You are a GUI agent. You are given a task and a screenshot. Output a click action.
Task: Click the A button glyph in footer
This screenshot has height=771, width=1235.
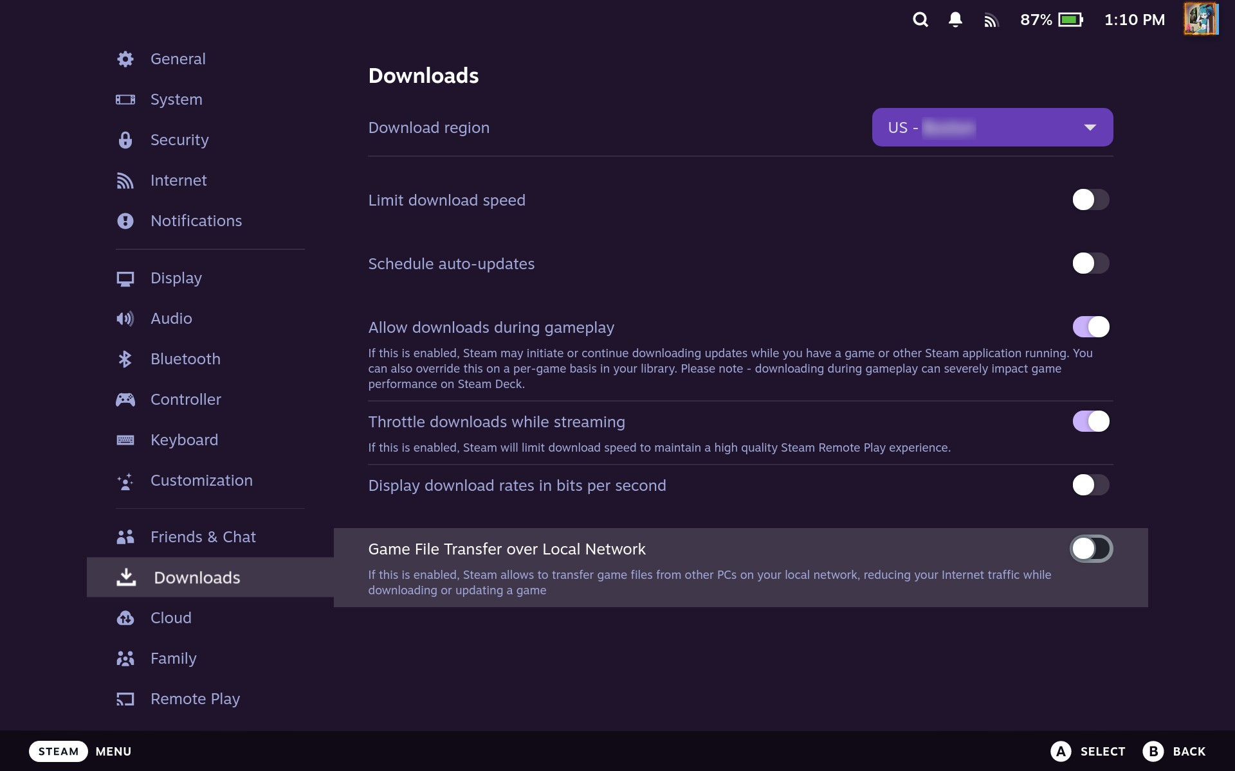point(1061,751)
